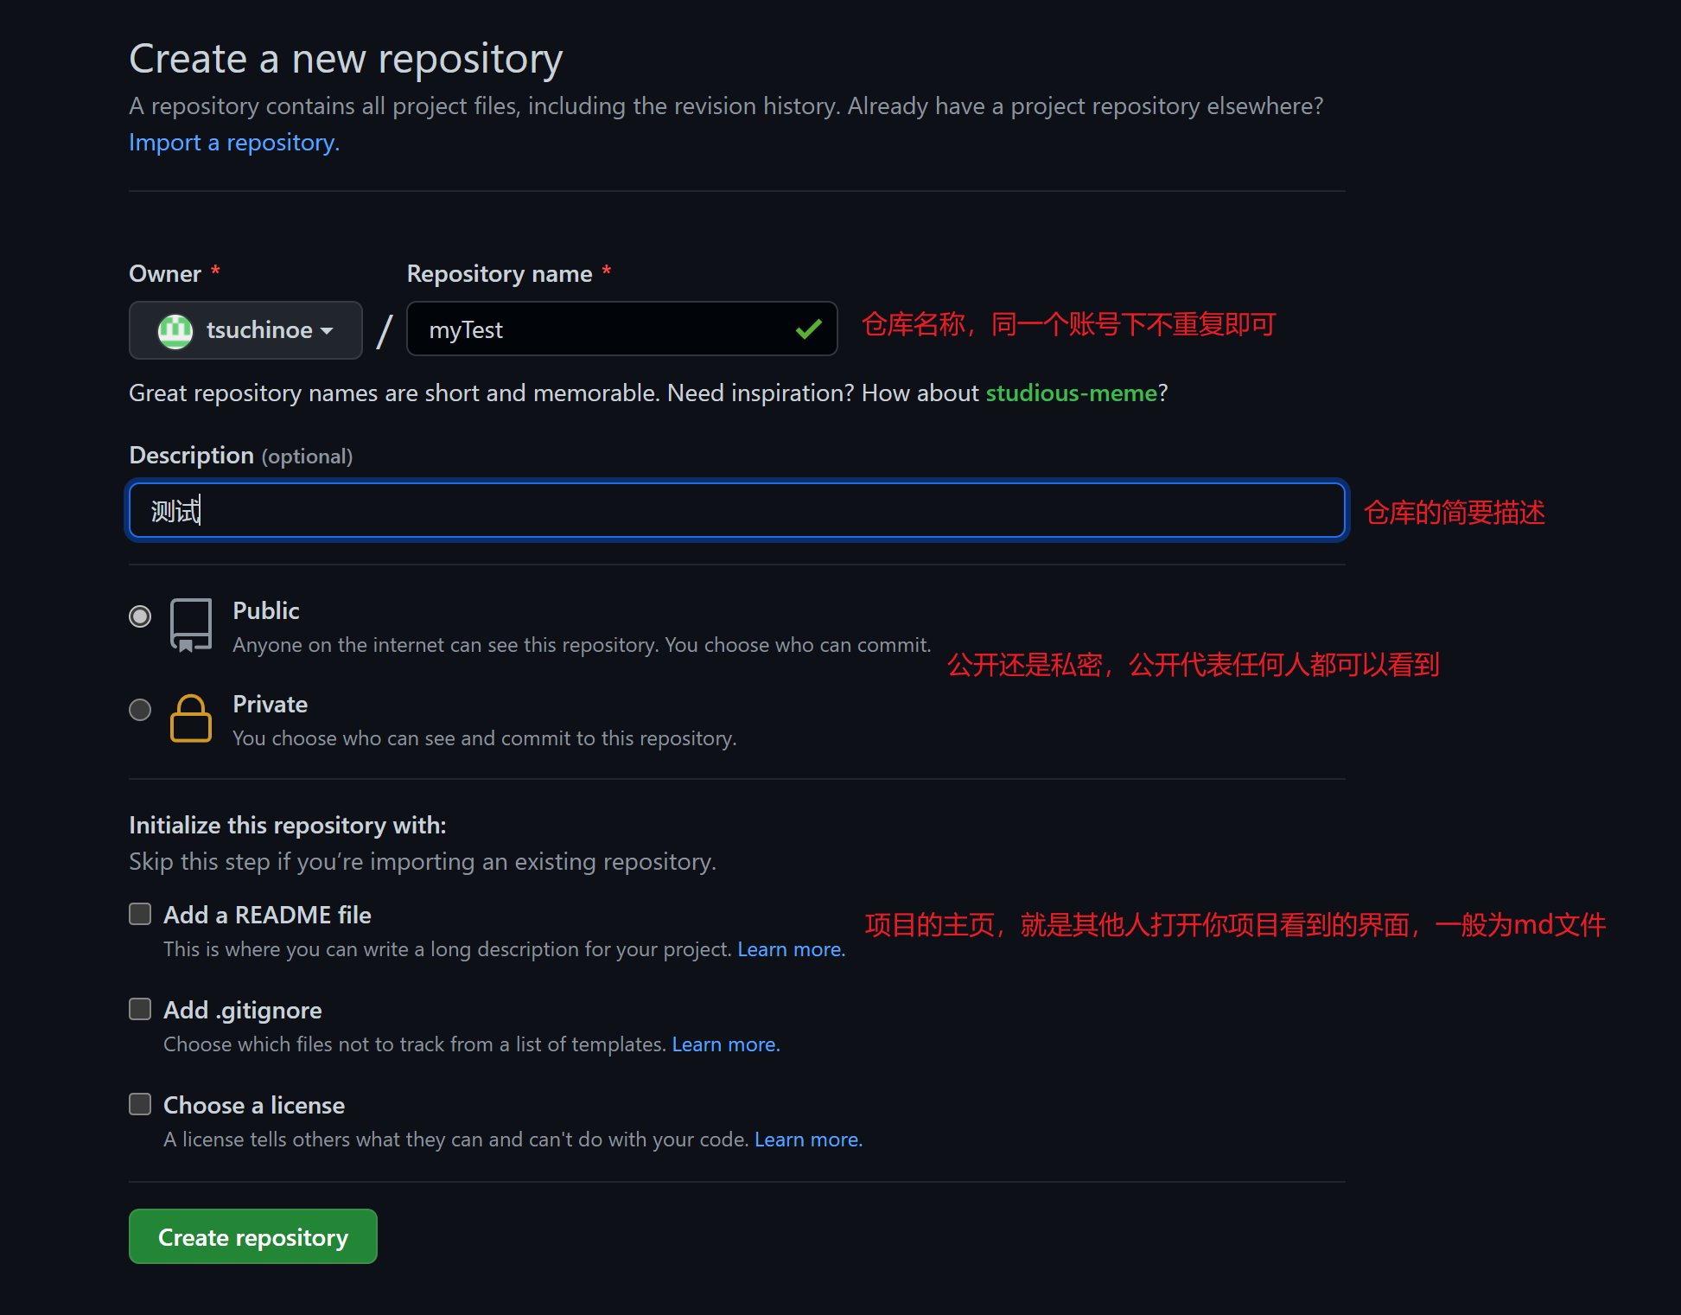Click the tsuchinoe owner avatar icon

[175, 330]
